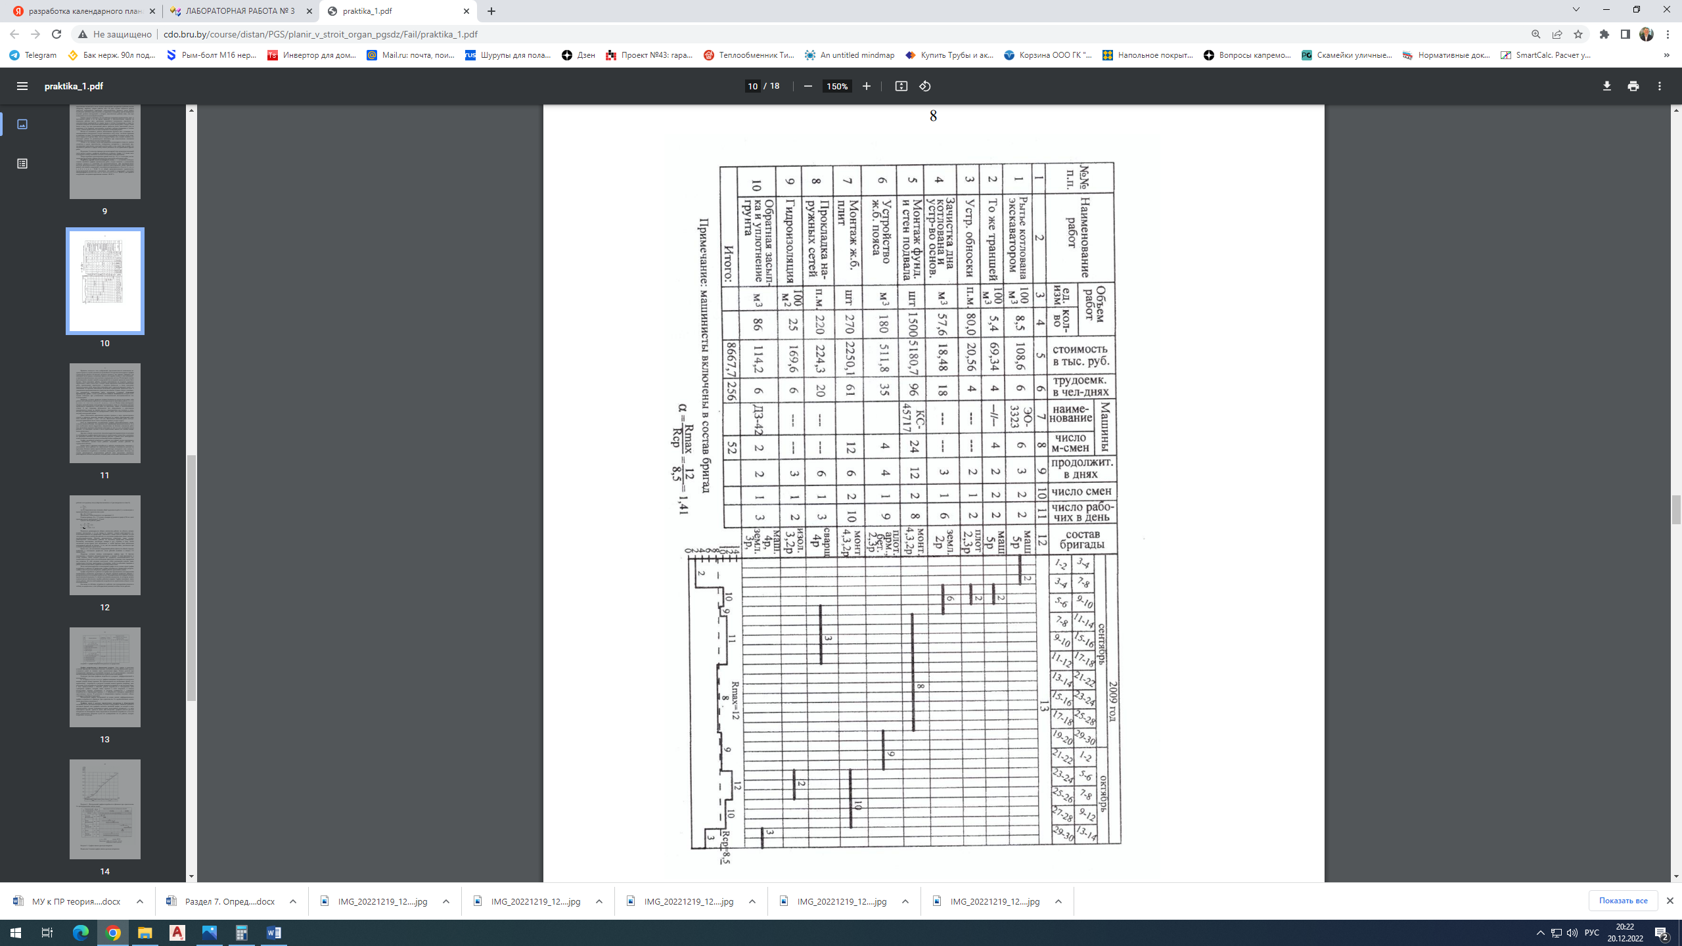Open notification center icon

point(1662,933)
